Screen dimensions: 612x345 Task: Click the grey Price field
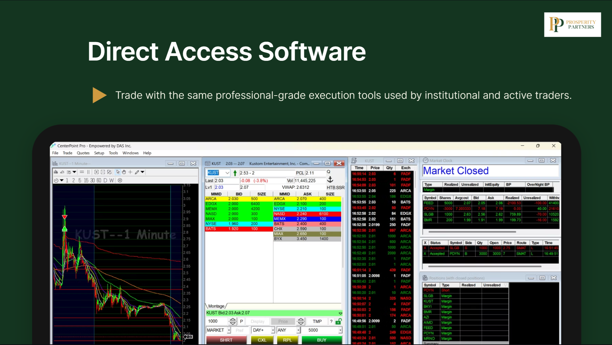pyautogui.click(x=283, y=321)
